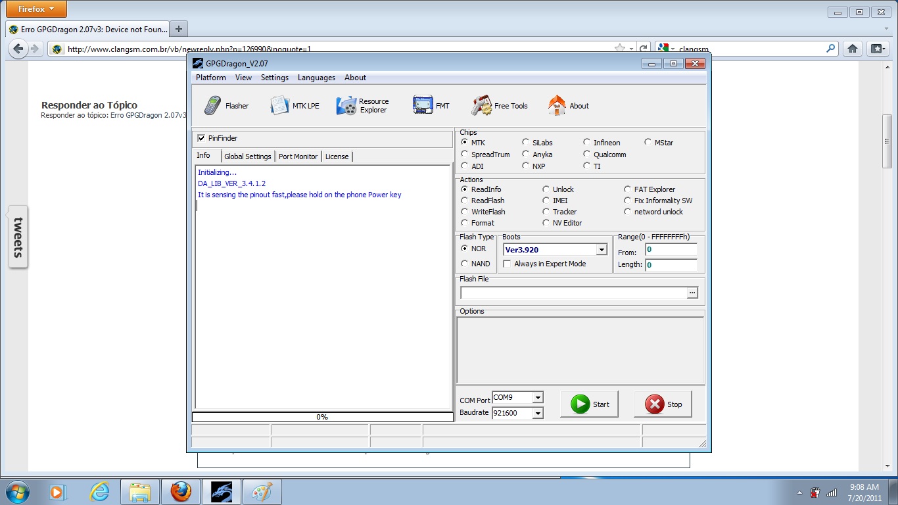Image resolution: width=898 pixels, height=505 pixels.
Task: Open the Firefox bookmarks menu icon
Action: click(x=877, y=49)
